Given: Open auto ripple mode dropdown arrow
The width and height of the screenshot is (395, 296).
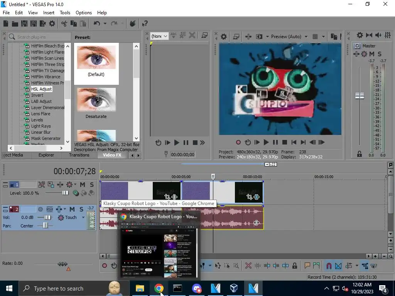Looking at the screenshot, I should tap(357, 266).
